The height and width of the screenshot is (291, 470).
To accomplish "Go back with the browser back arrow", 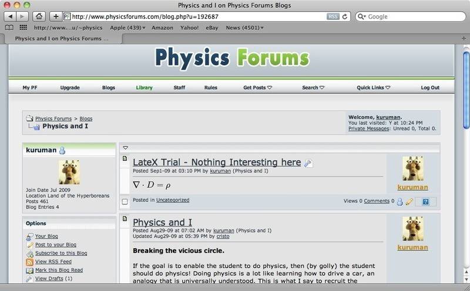I will [11, 16].
